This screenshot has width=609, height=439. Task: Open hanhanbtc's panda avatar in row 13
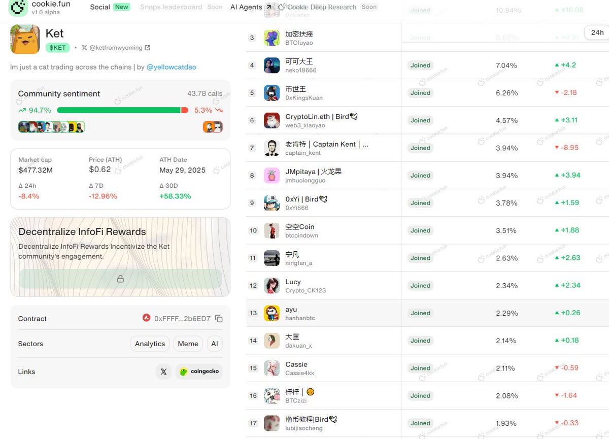[272, 313]
